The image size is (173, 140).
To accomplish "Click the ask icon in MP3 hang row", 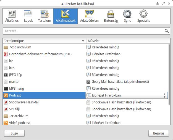I will 88,89.
